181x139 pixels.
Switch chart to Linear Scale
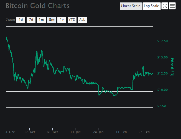(x=131, y=6)
